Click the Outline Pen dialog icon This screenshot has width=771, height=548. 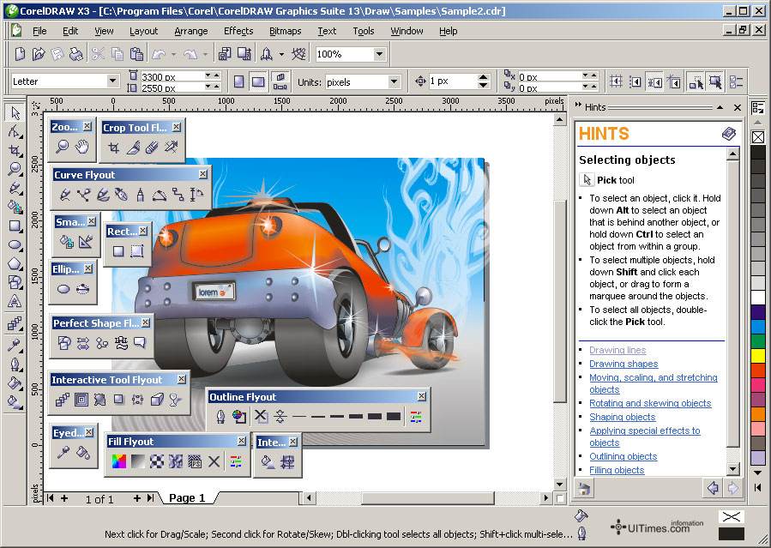220,417
